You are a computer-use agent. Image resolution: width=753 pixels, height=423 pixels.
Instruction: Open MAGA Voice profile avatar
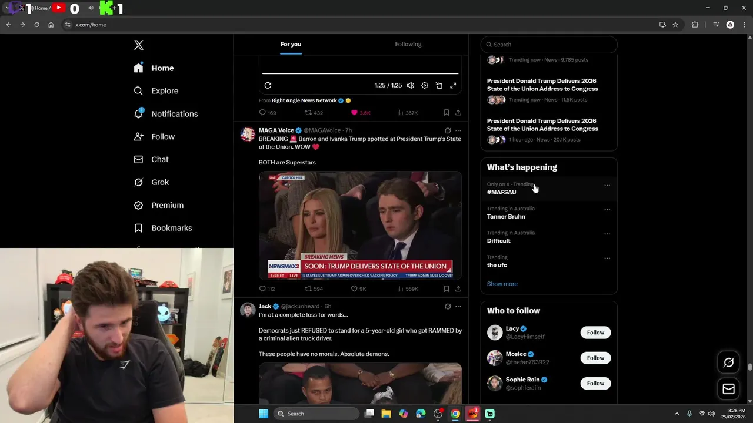[248, 134]
